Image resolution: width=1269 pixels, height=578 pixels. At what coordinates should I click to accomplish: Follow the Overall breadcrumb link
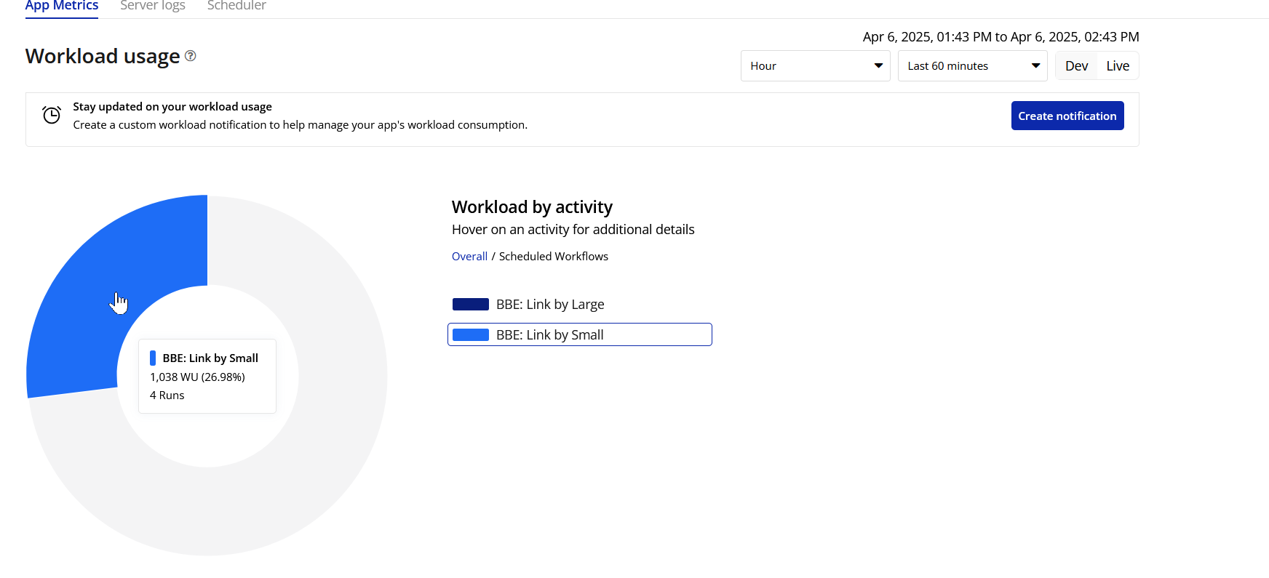(469, 257)
